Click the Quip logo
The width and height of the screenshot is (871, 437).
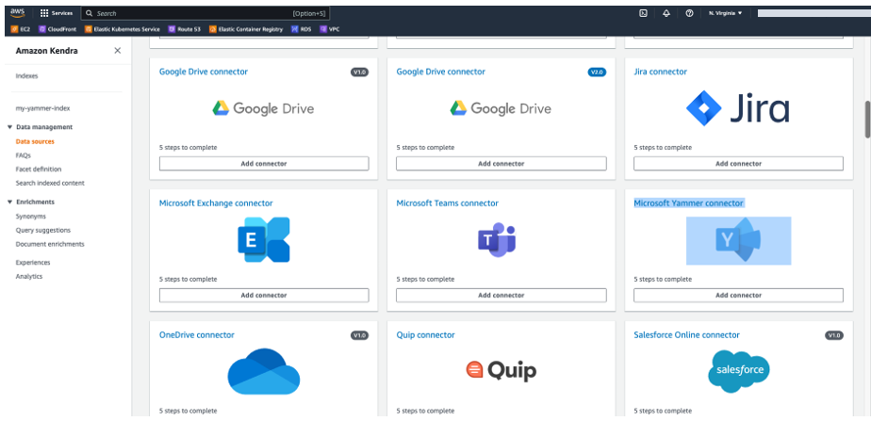click(x=501, y=370)
